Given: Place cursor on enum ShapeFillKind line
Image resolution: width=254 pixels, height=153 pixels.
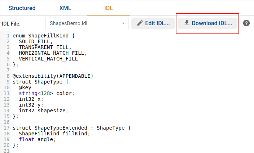Looking at the screenshot, I should pos(43,36).
